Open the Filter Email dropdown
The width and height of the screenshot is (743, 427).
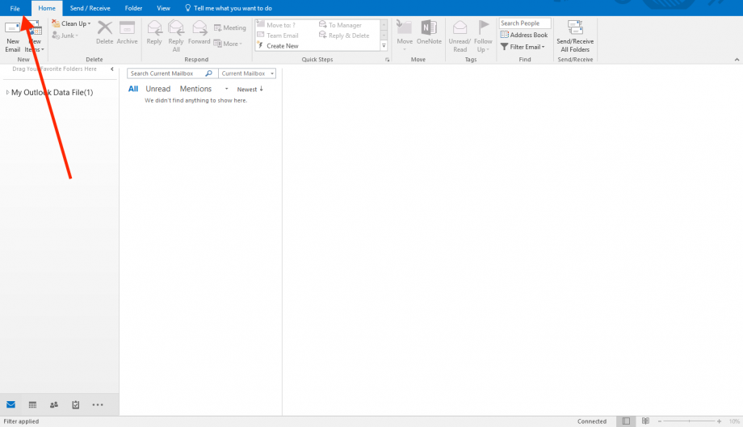[523, 47]
